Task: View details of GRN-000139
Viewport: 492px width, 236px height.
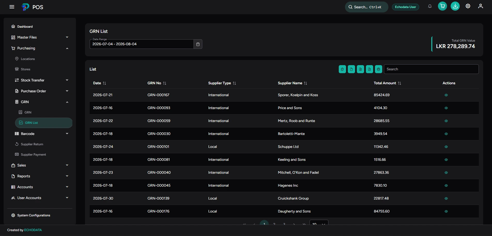Action: coord(446,199)
